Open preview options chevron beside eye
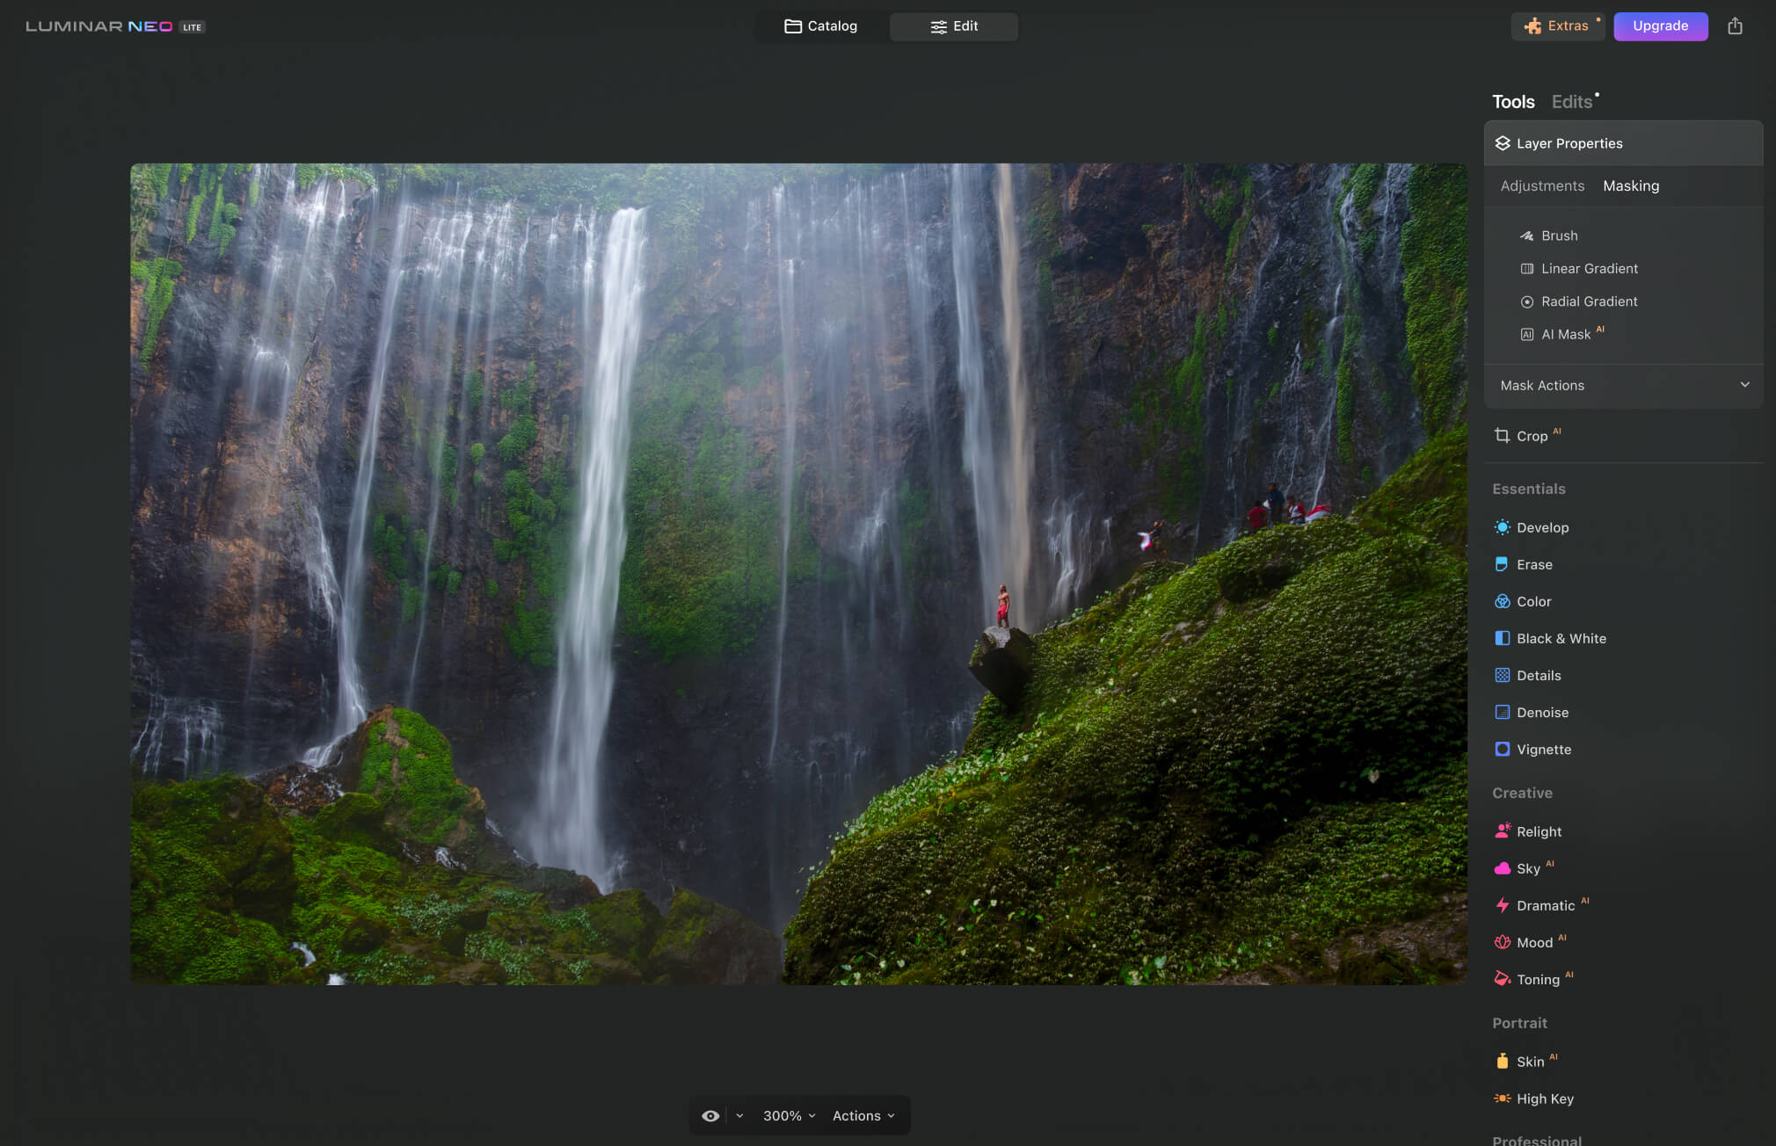The image size is (1776, 1146). [739, 1115]
